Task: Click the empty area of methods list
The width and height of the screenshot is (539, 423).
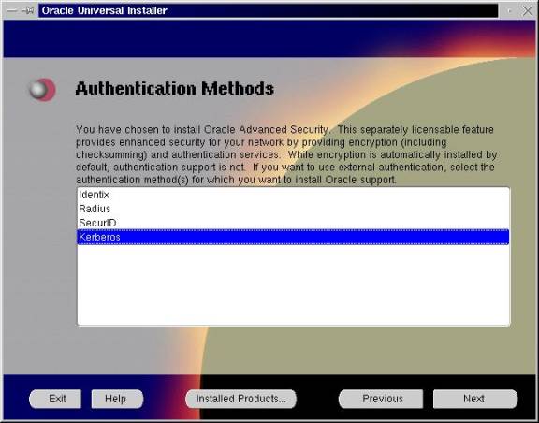Action: click(293, 284)
